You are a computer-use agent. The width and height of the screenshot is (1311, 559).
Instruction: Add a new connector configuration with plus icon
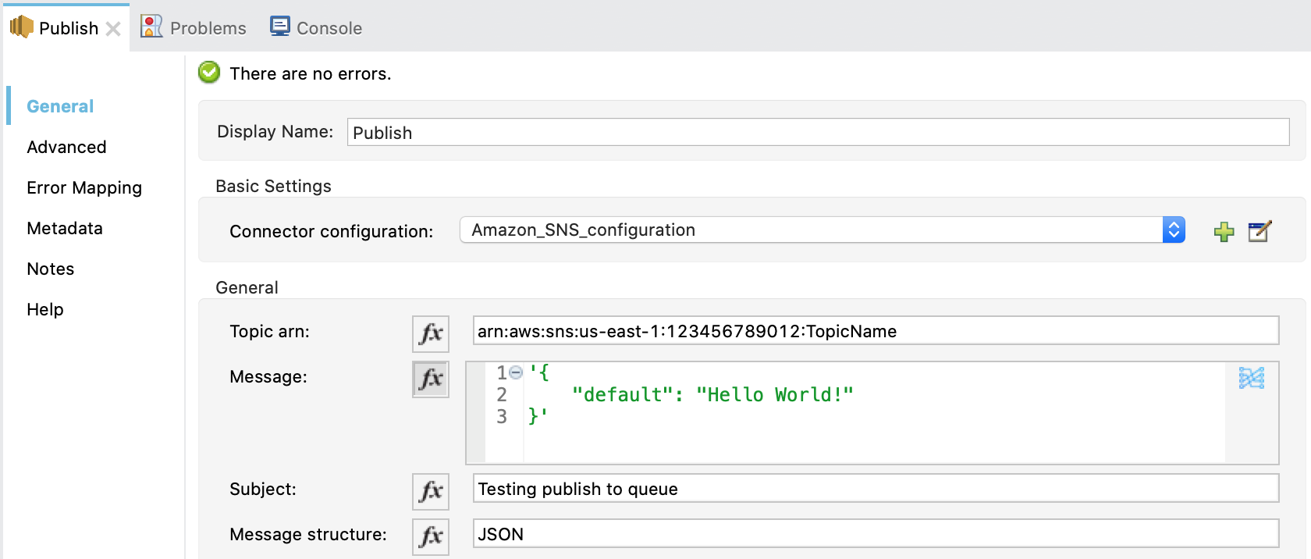point(1224,231)
